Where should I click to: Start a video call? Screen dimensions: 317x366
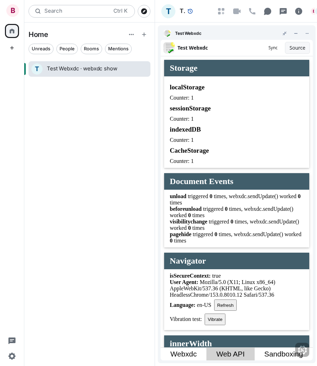(237, 11)
